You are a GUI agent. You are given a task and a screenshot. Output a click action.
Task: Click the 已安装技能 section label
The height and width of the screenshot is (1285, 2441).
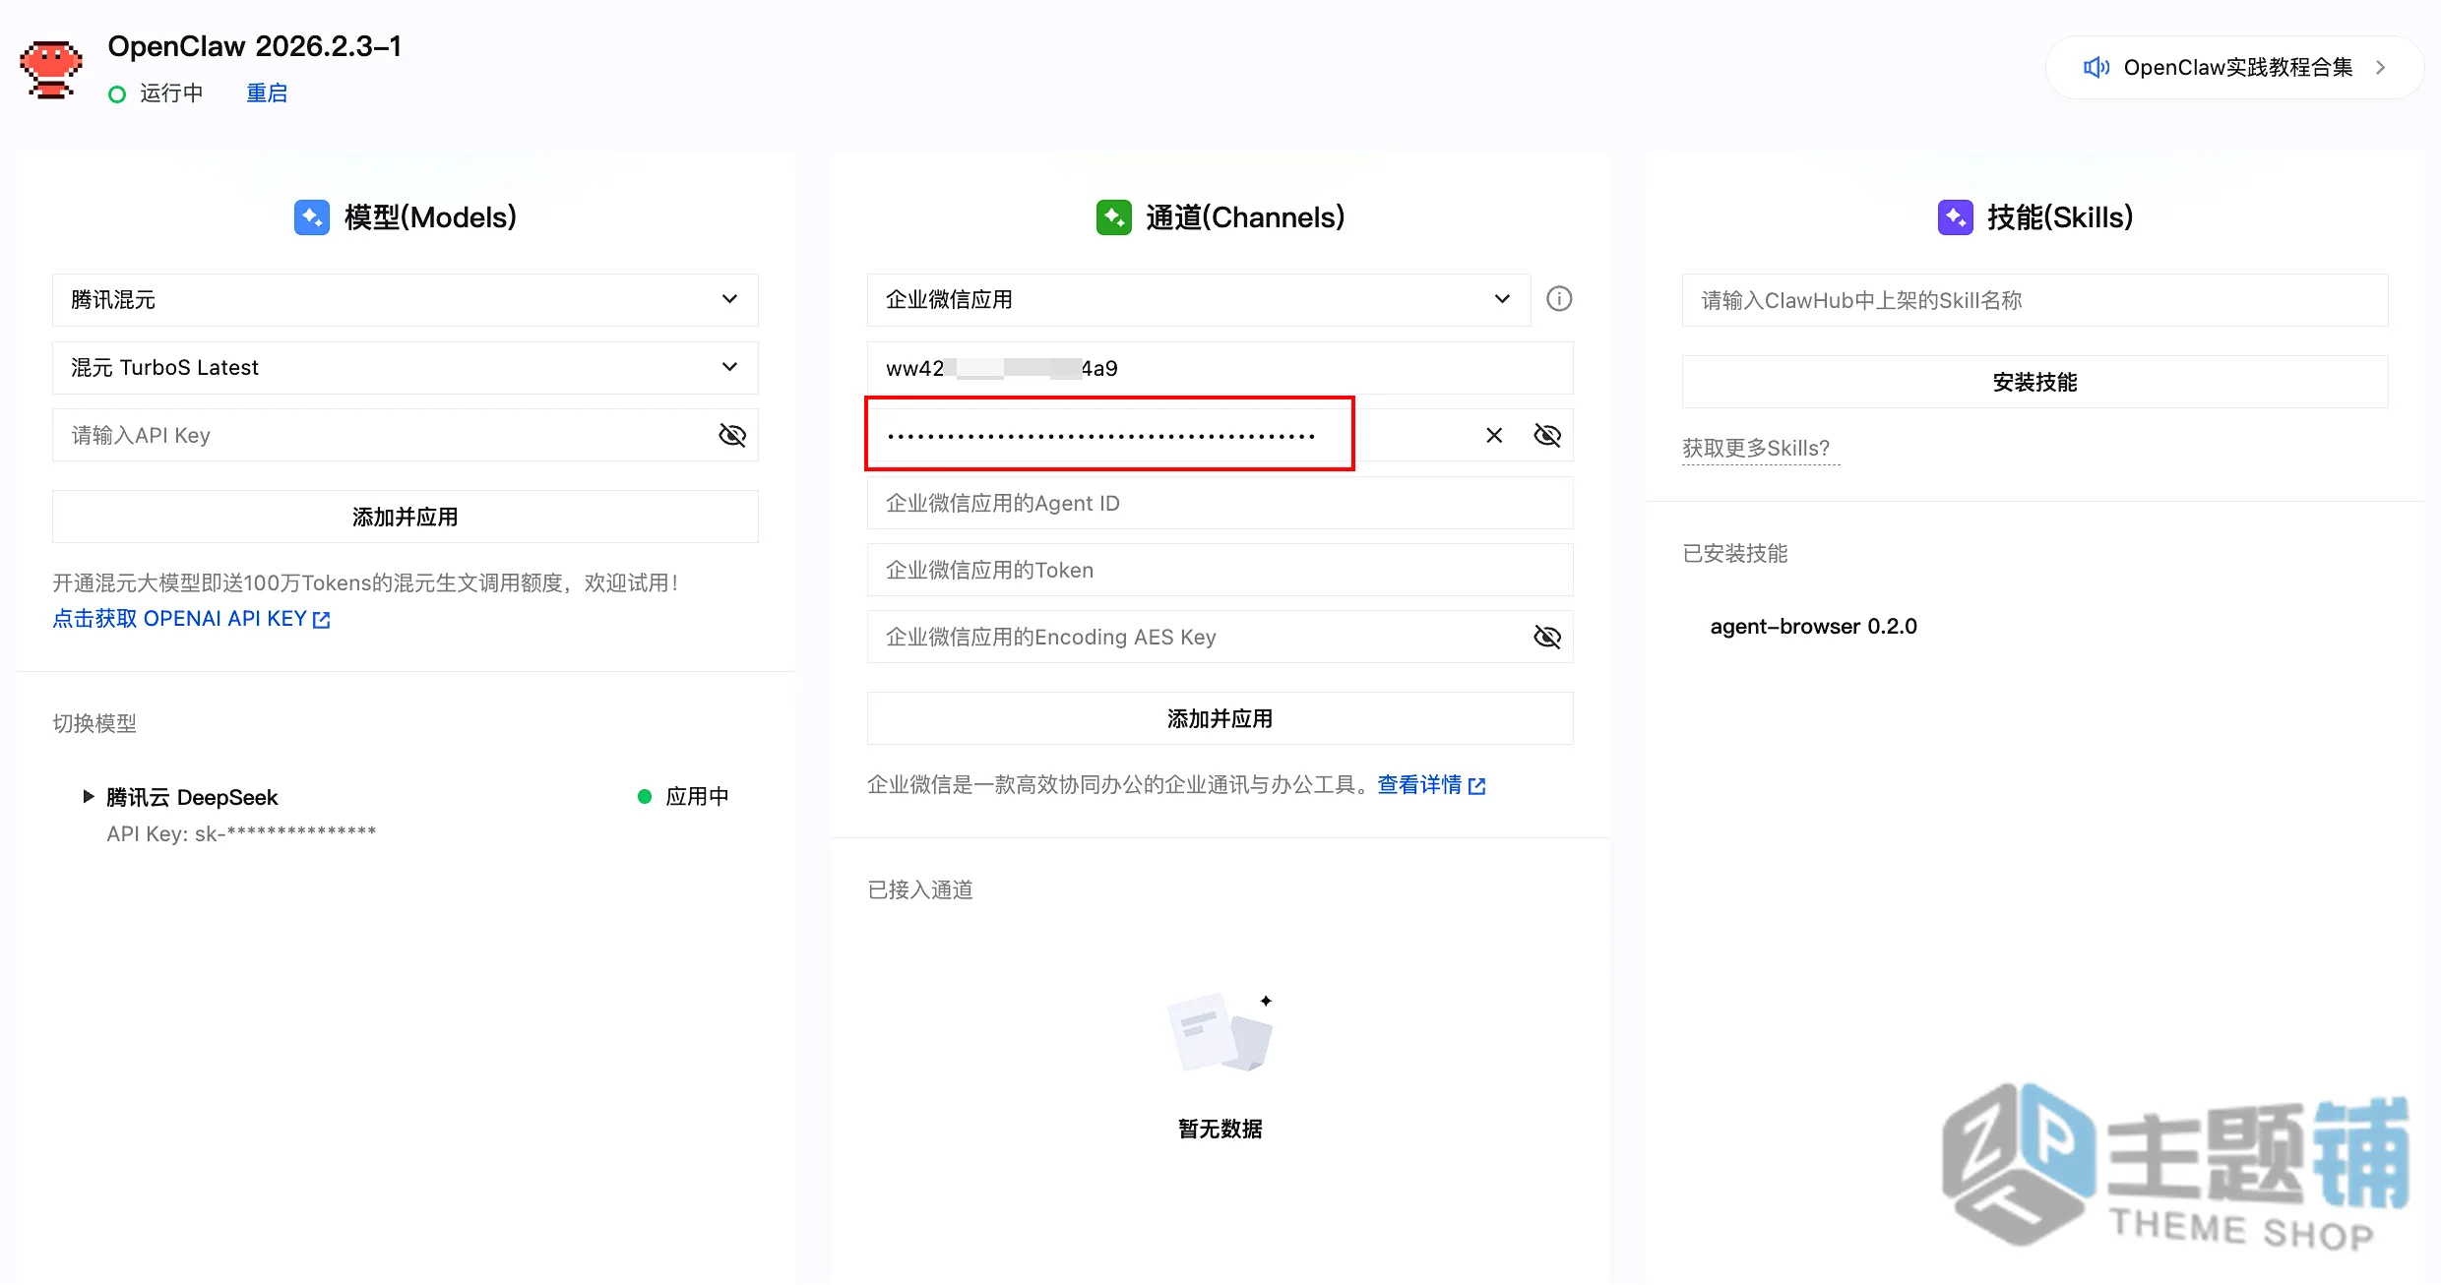pos(1735,553)
